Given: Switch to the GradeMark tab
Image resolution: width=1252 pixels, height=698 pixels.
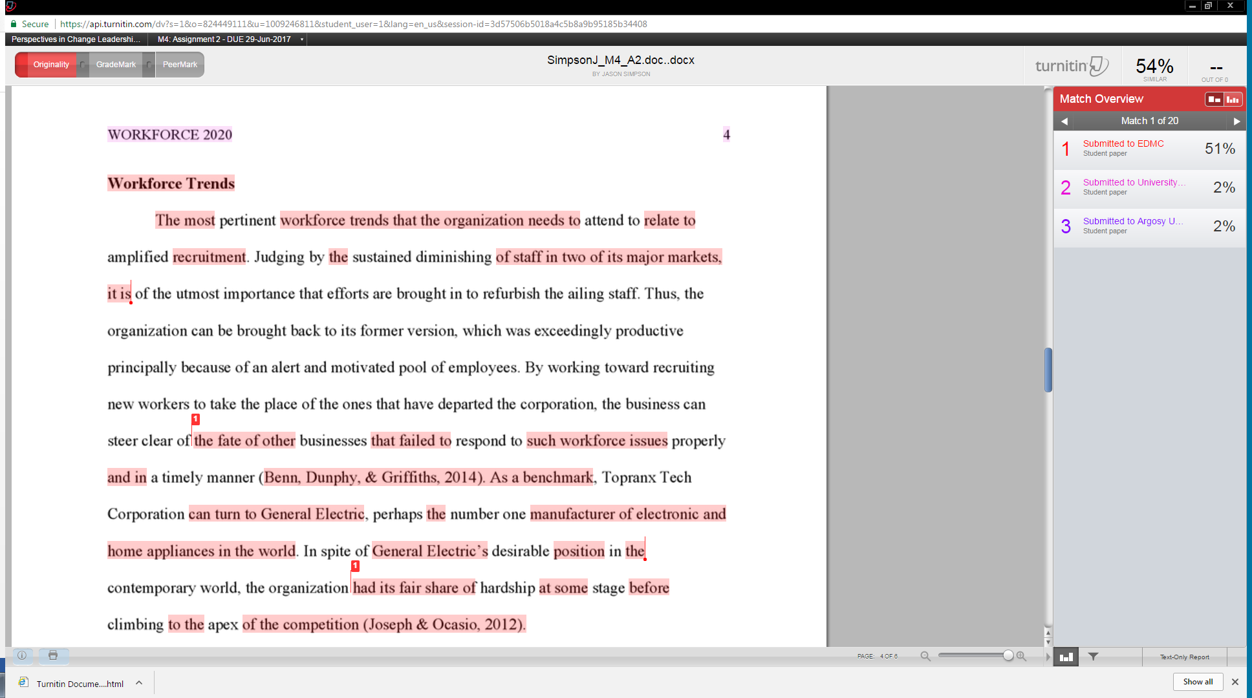Looking at the screenshot, I should click(115, 64).
